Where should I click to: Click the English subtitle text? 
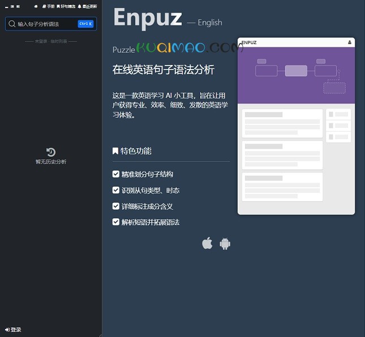coord(210,23)
